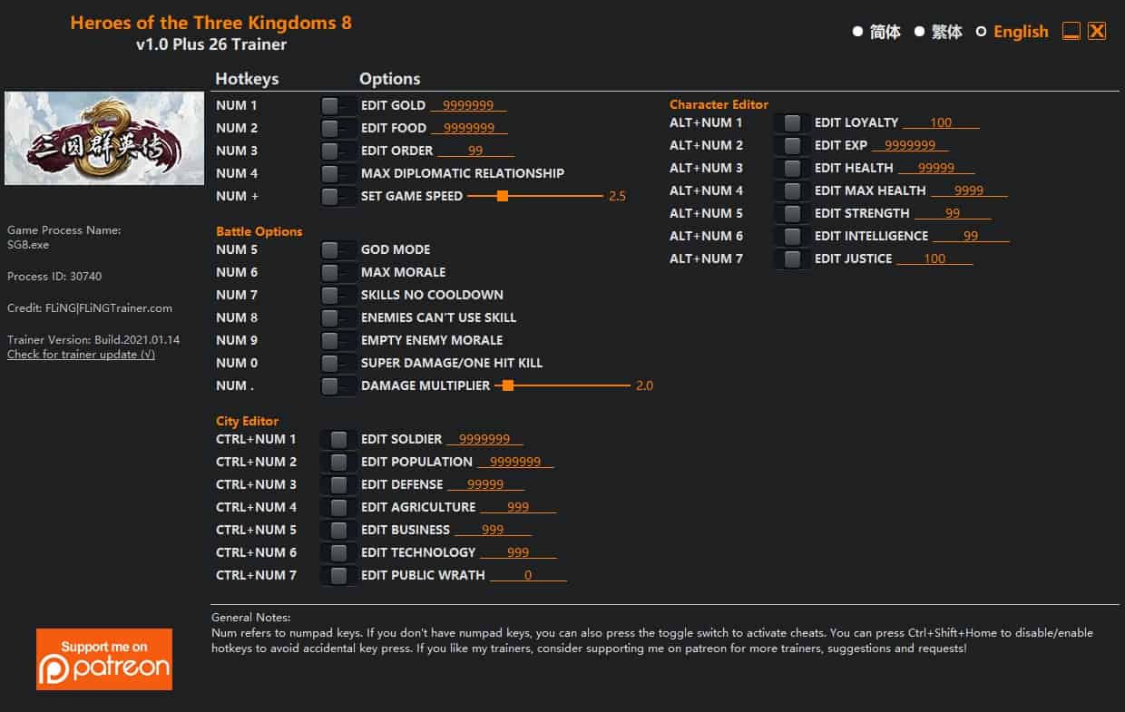Screen dimensions: 1125x712
Task: Click the Edit Technology value field
Action: coord(518,552)
